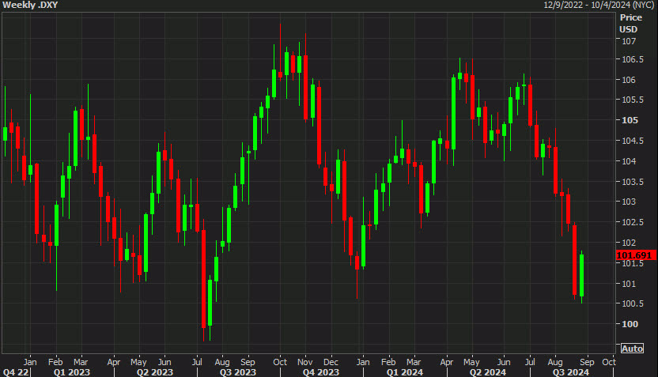The height and width of the screenshot is (377, 658).
Task: Click the Weekly .DXY chart title
Action: [x=30, y=5]
